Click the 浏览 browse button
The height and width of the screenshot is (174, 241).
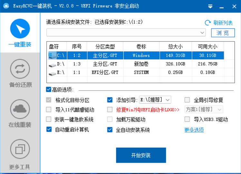click(223, 33)
